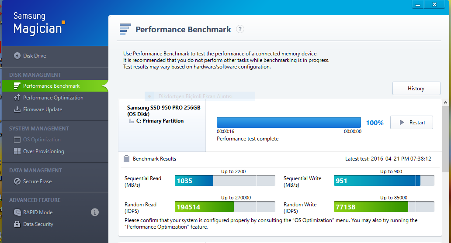The height and width of the screenshot is (243, 451).
Task: Click the 'Sequential Read (MB/s)' label
Action: click(x=142, y=181)
